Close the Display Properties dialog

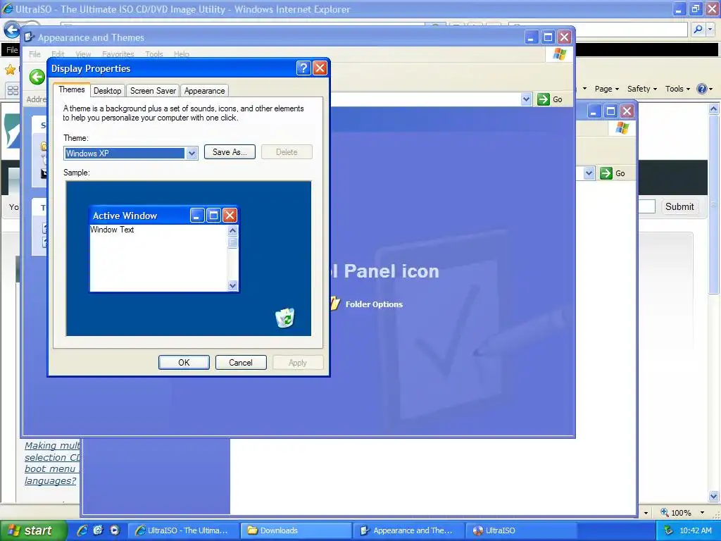(320, 68)
